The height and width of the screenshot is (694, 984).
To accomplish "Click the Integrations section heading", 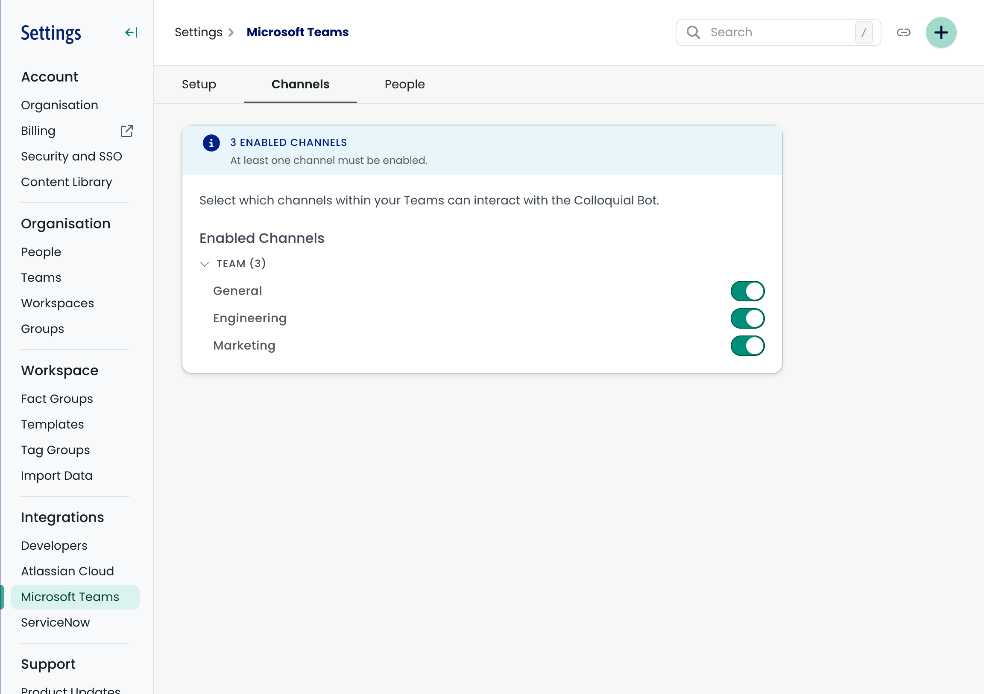I will pyautogui.click(x=63, y=518).
